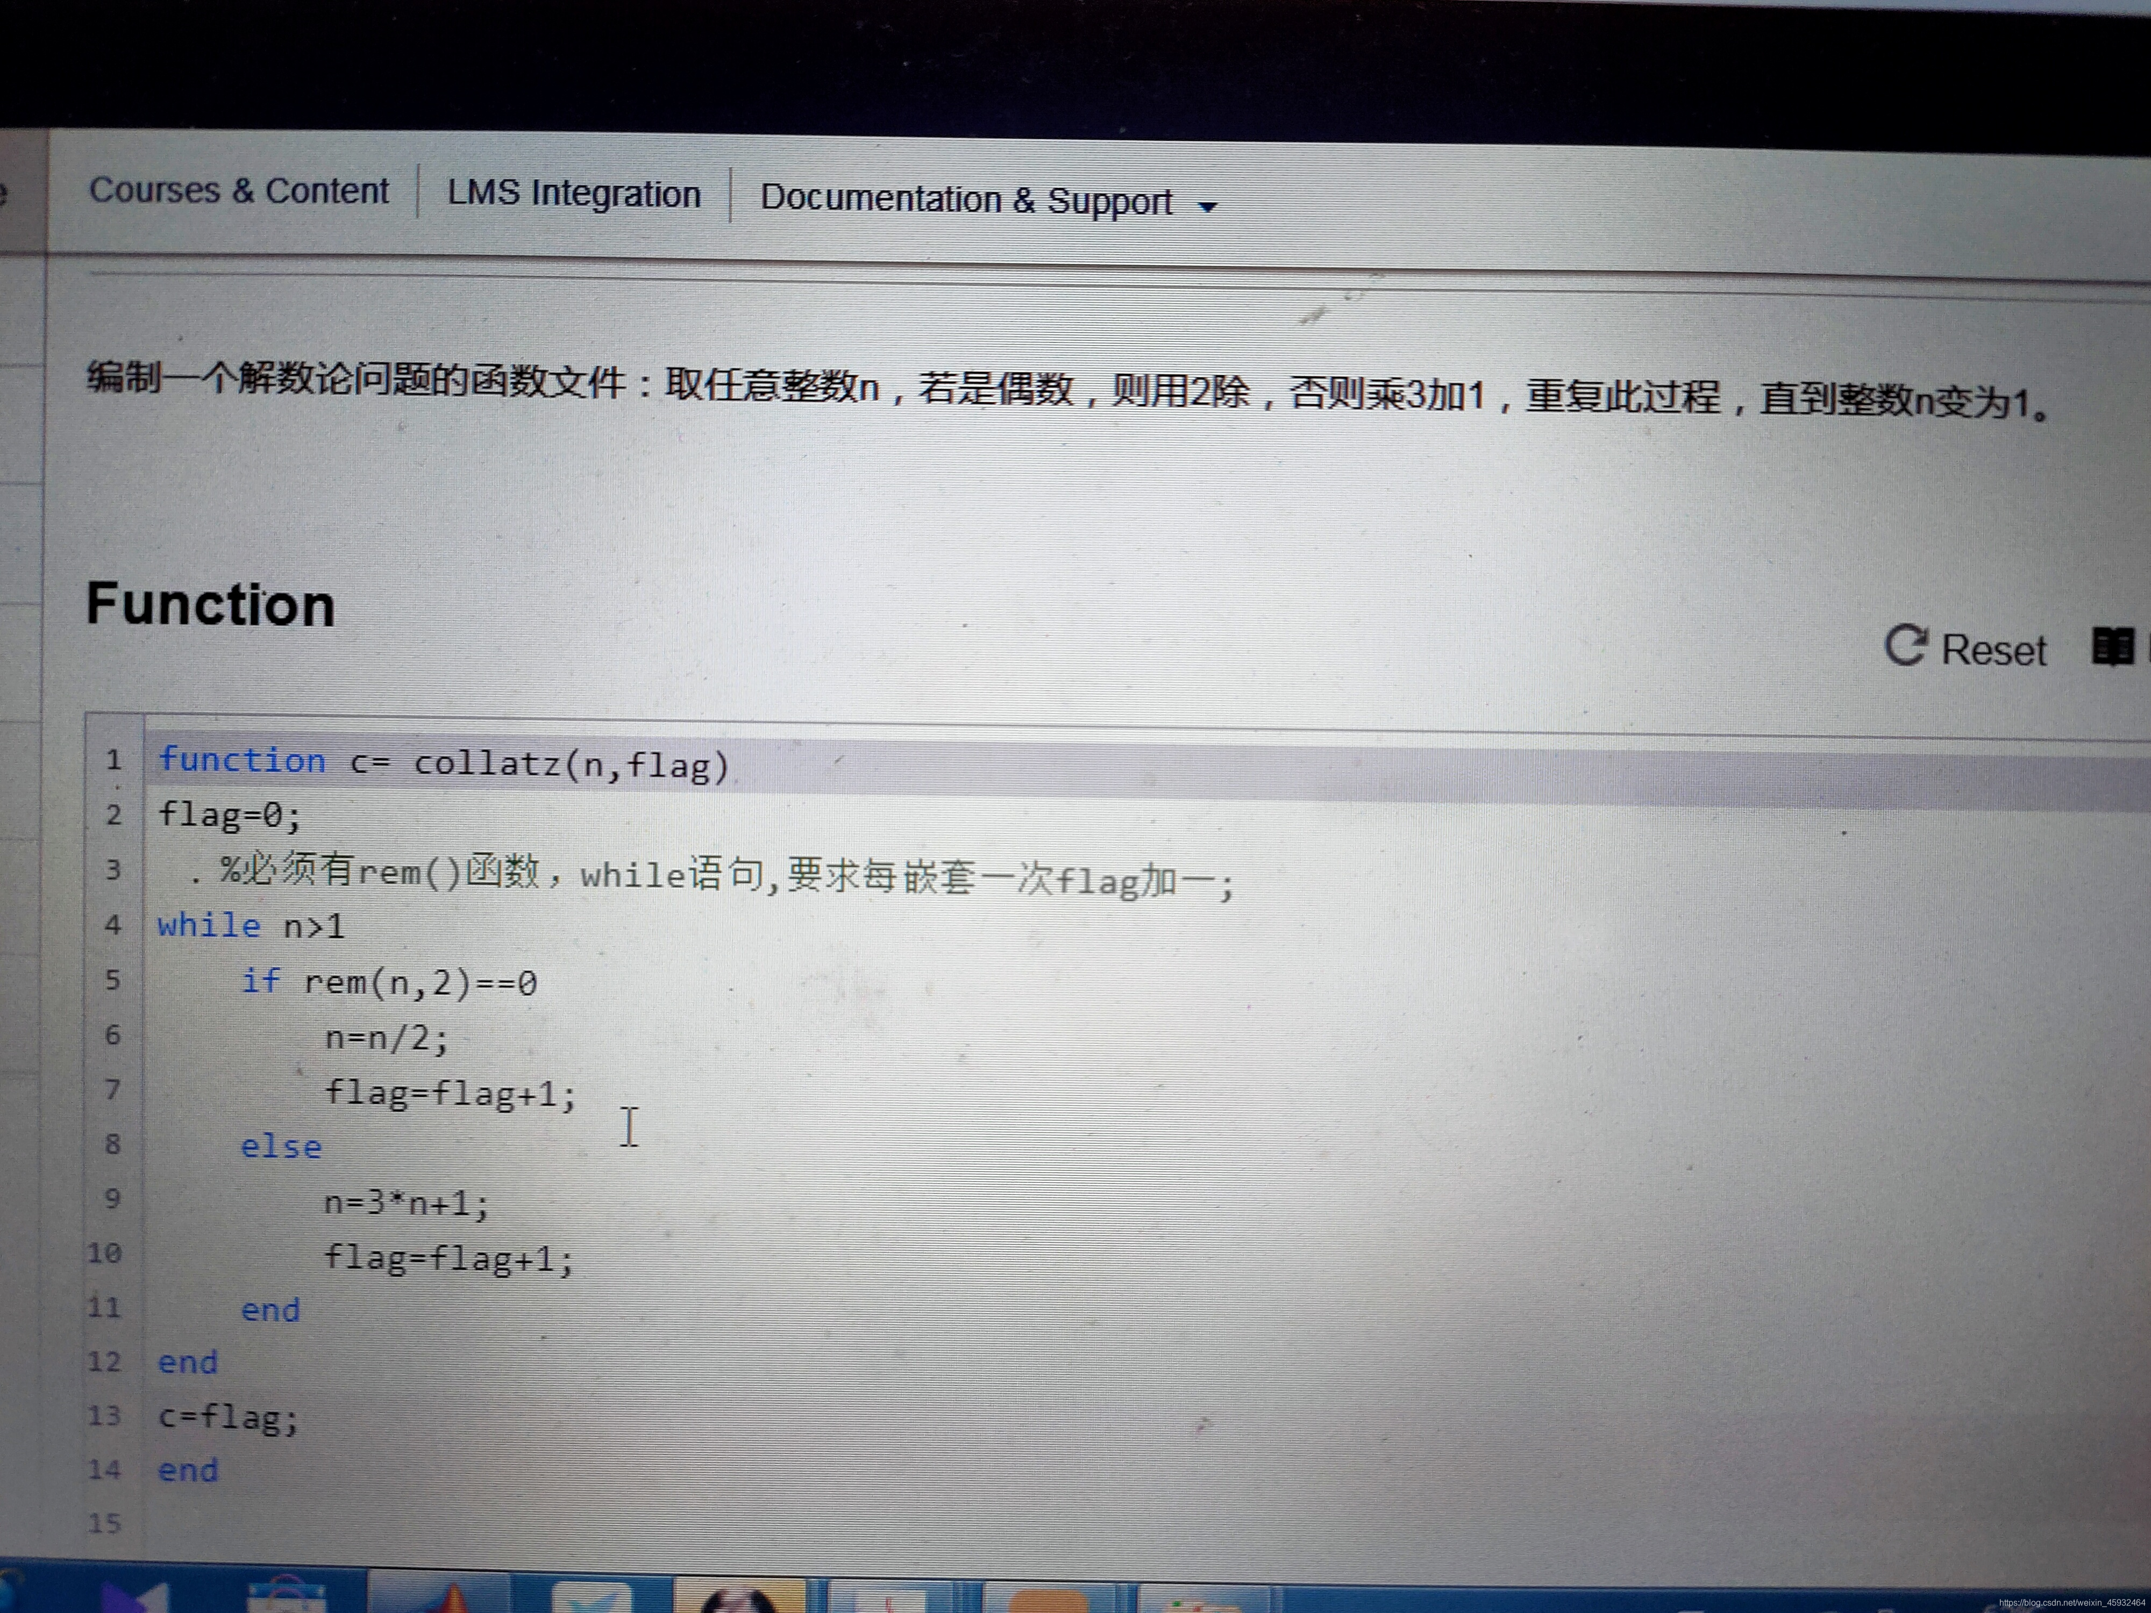Click the 'if rem(n,2)==0' line
Screen dimensions: 2151x1613
pos(389,983)
